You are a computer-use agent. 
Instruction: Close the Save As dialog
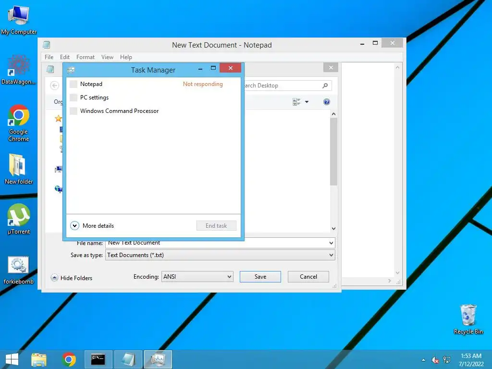[x=331, y=67]
